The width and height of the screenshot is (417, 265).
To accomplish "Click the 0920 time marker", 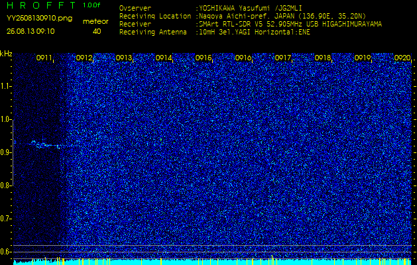I will pyautogui.click(x=402, y=58).
